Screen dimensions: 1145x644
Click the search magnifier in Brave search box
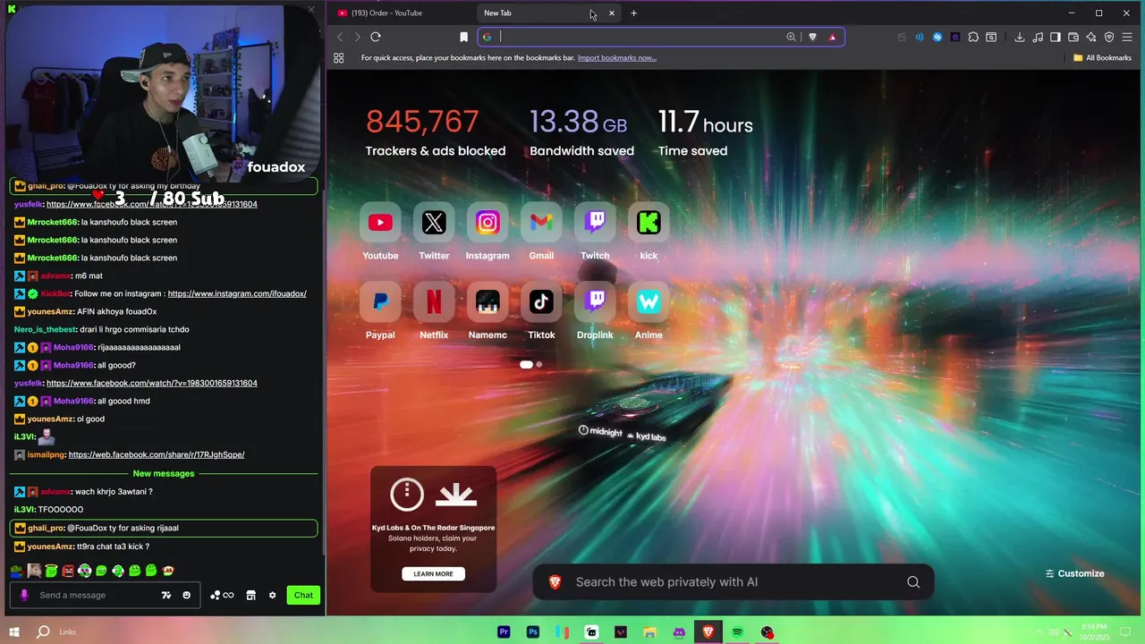point(913,582)
